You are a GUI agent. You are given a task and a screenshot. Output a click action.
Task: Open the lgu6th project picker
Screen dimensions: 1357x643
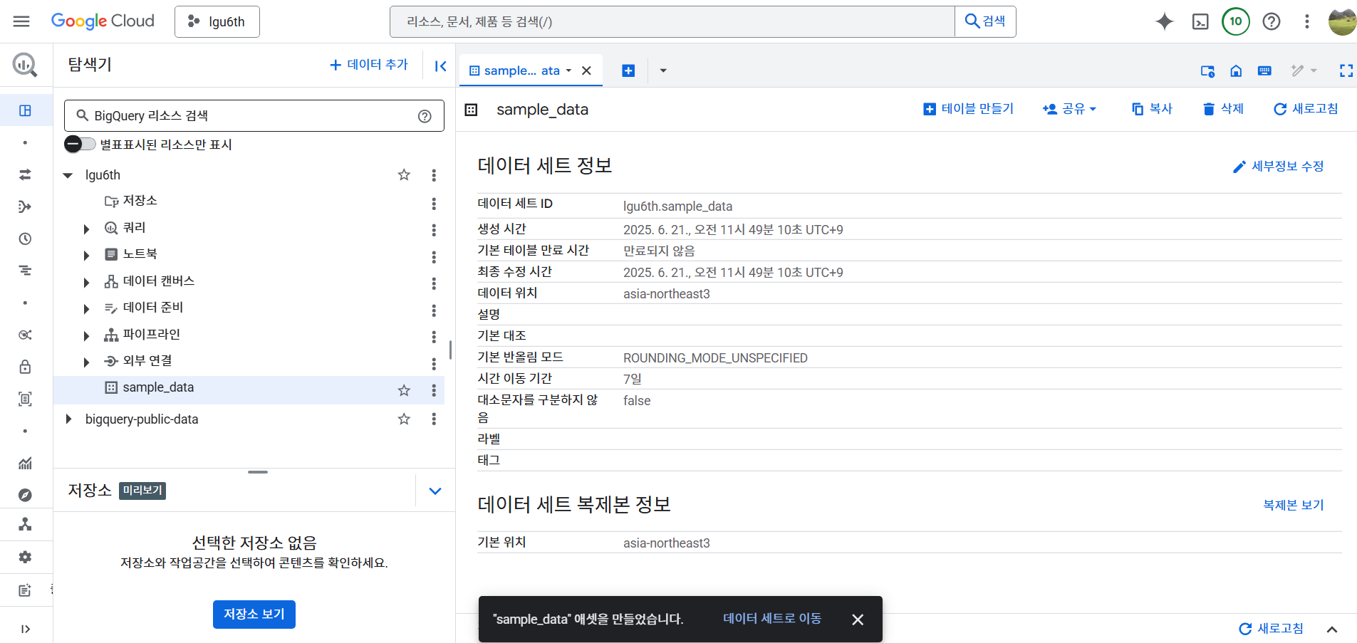click(217, 21)
